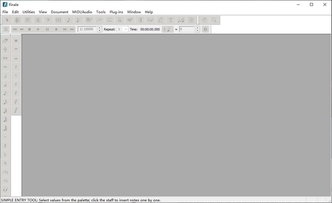
Task: Select the eighth rest
Action: click(x=16, y=76)
